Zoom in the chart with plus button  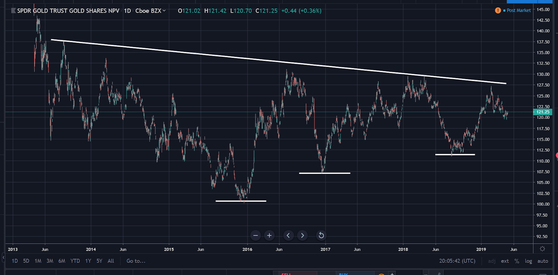pyautogui.click(x=269, y=236)
